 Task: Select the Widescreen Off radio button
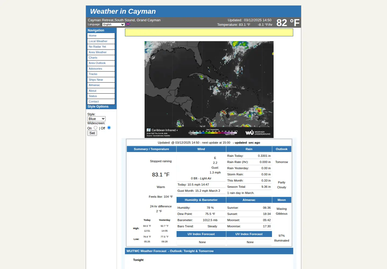pos(109,128)
